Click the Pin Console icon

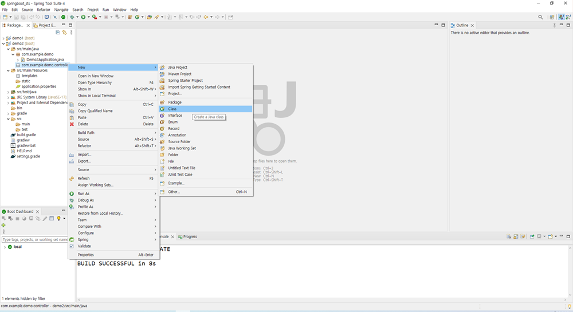532,236
